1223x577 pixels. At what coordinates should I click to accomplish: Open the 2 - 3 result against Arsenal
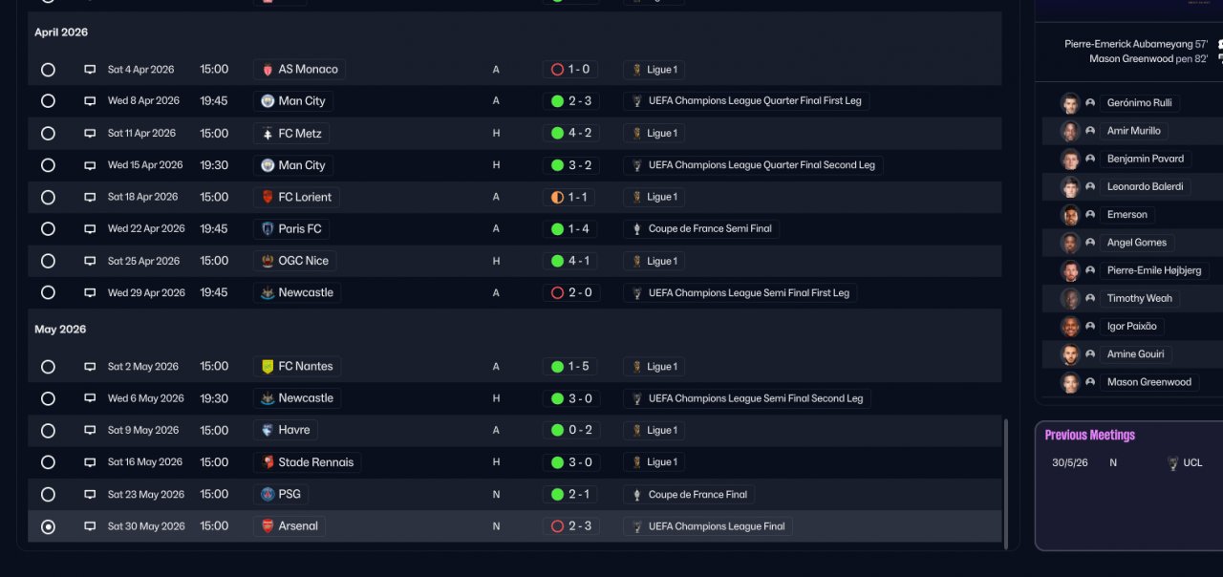point(570,526)
